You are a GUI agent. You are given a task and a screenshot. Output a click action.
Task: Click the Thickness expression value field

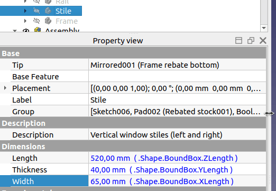[x=177, y=170]
